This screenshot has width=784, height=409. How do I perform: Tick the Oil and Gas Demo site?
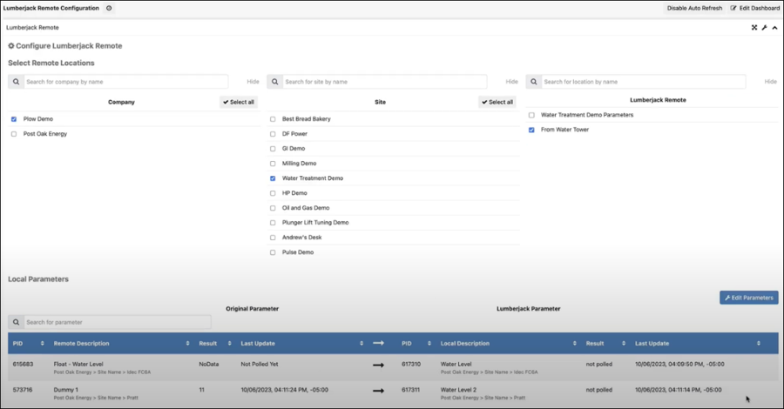coord(273,208)
